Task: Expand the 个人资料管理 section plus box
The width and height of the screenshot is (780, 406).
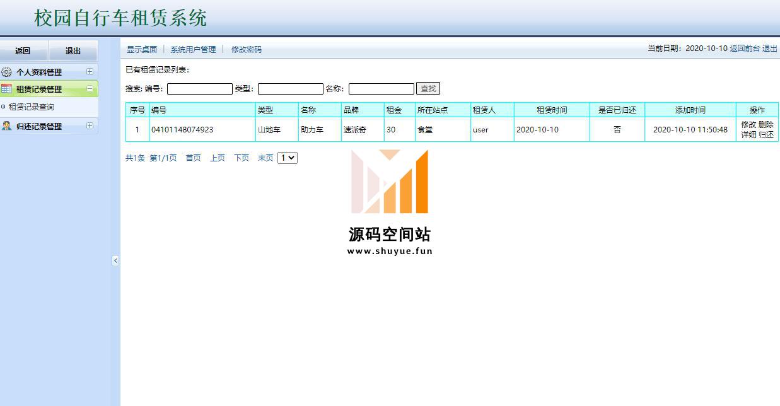Action: click(x=90, y=72)
